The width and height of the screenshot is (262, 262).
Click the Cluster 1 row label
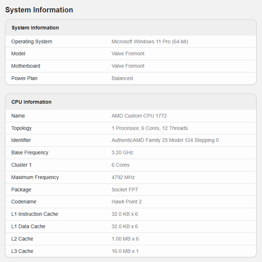pyautogui.click(x=21, y=165)
